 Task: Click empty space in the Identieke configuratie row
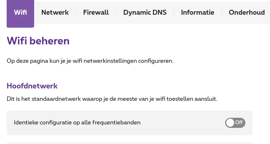pyautogui.click(x=182, y=123)
